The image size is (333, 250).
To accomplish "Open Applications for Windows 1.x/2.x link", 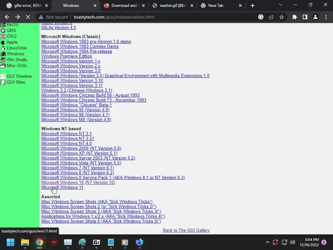I will 103,216.
